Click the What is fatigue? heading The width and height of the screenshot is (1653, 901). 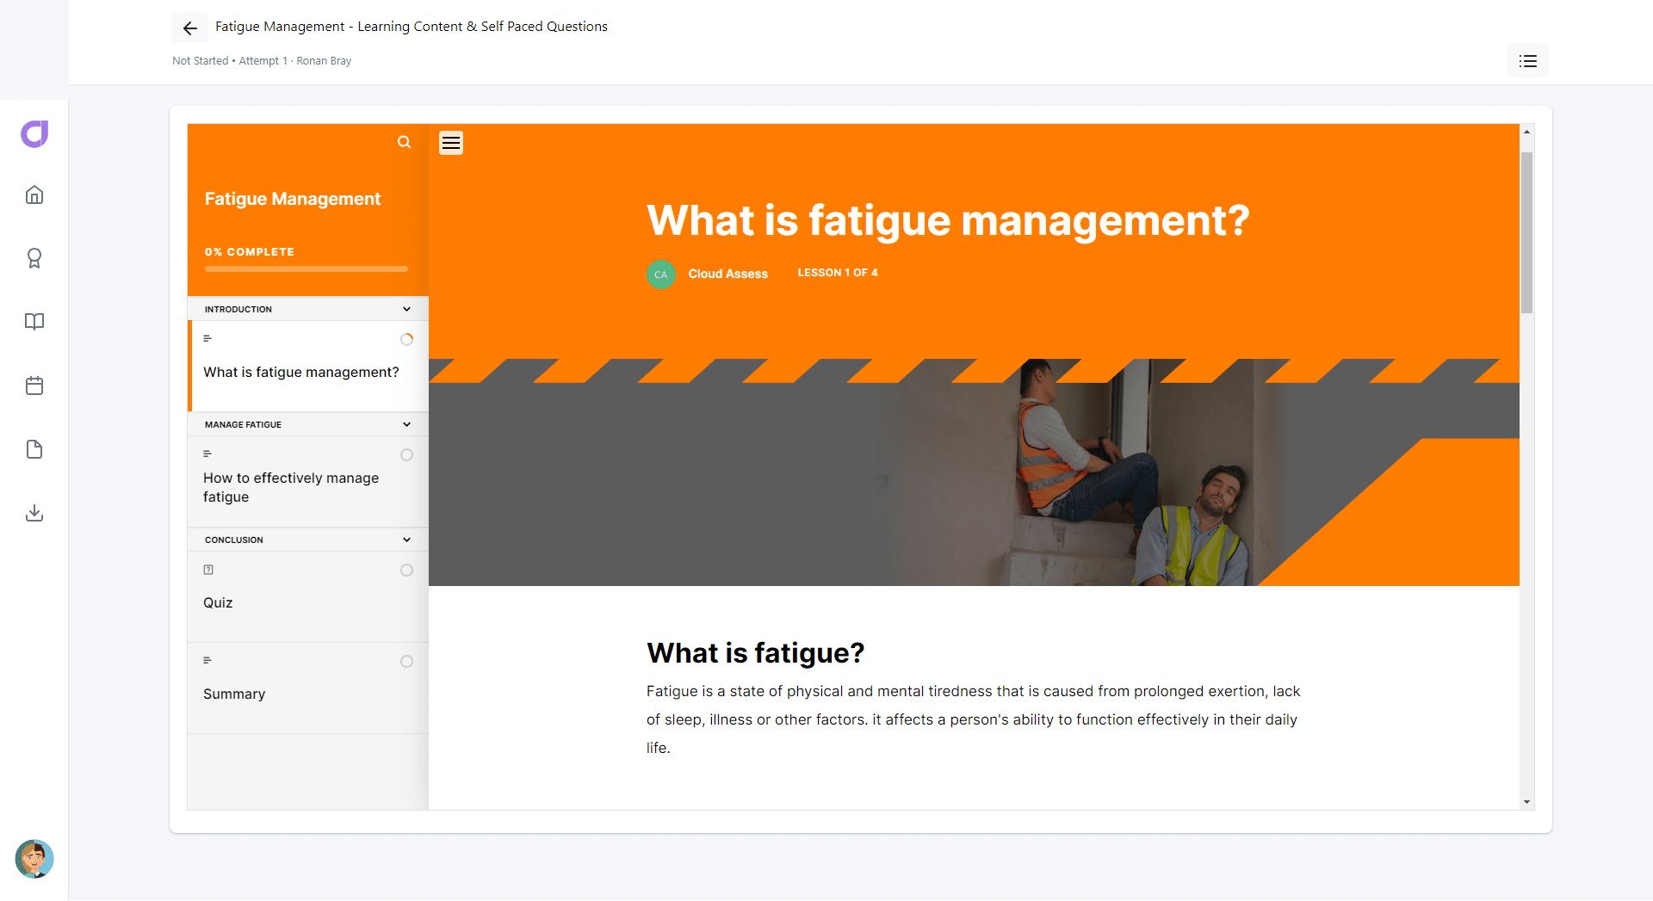[x=755, y=653]
